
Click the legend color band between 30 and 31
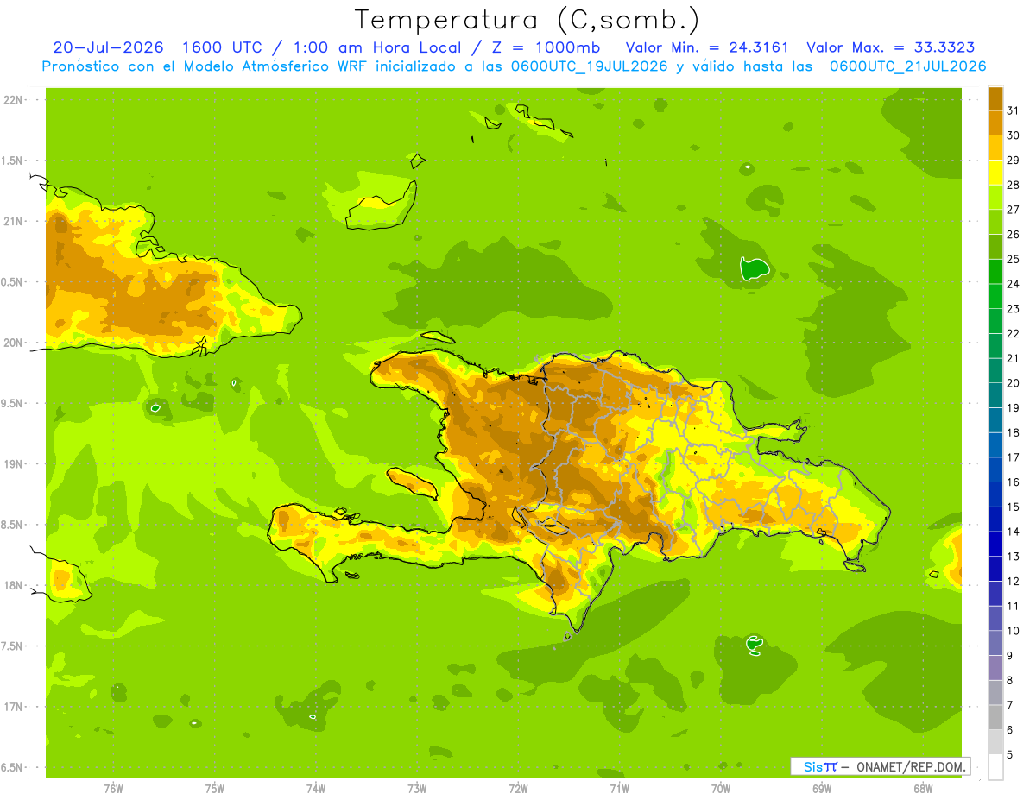(995, 123)
